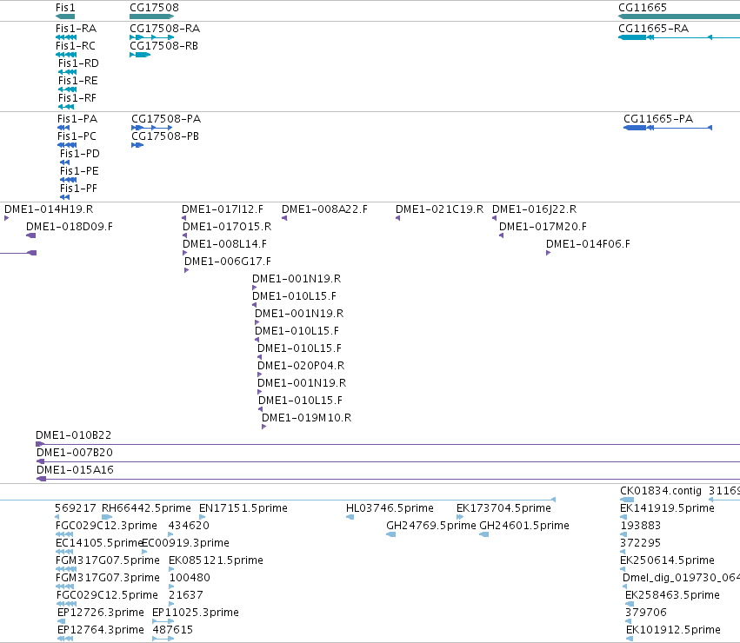Open the DME1-017O15.R feature

[227, 227]
